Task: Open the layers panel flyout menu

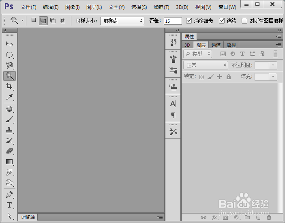Action: pyautogui.click(x=279, y=45)
